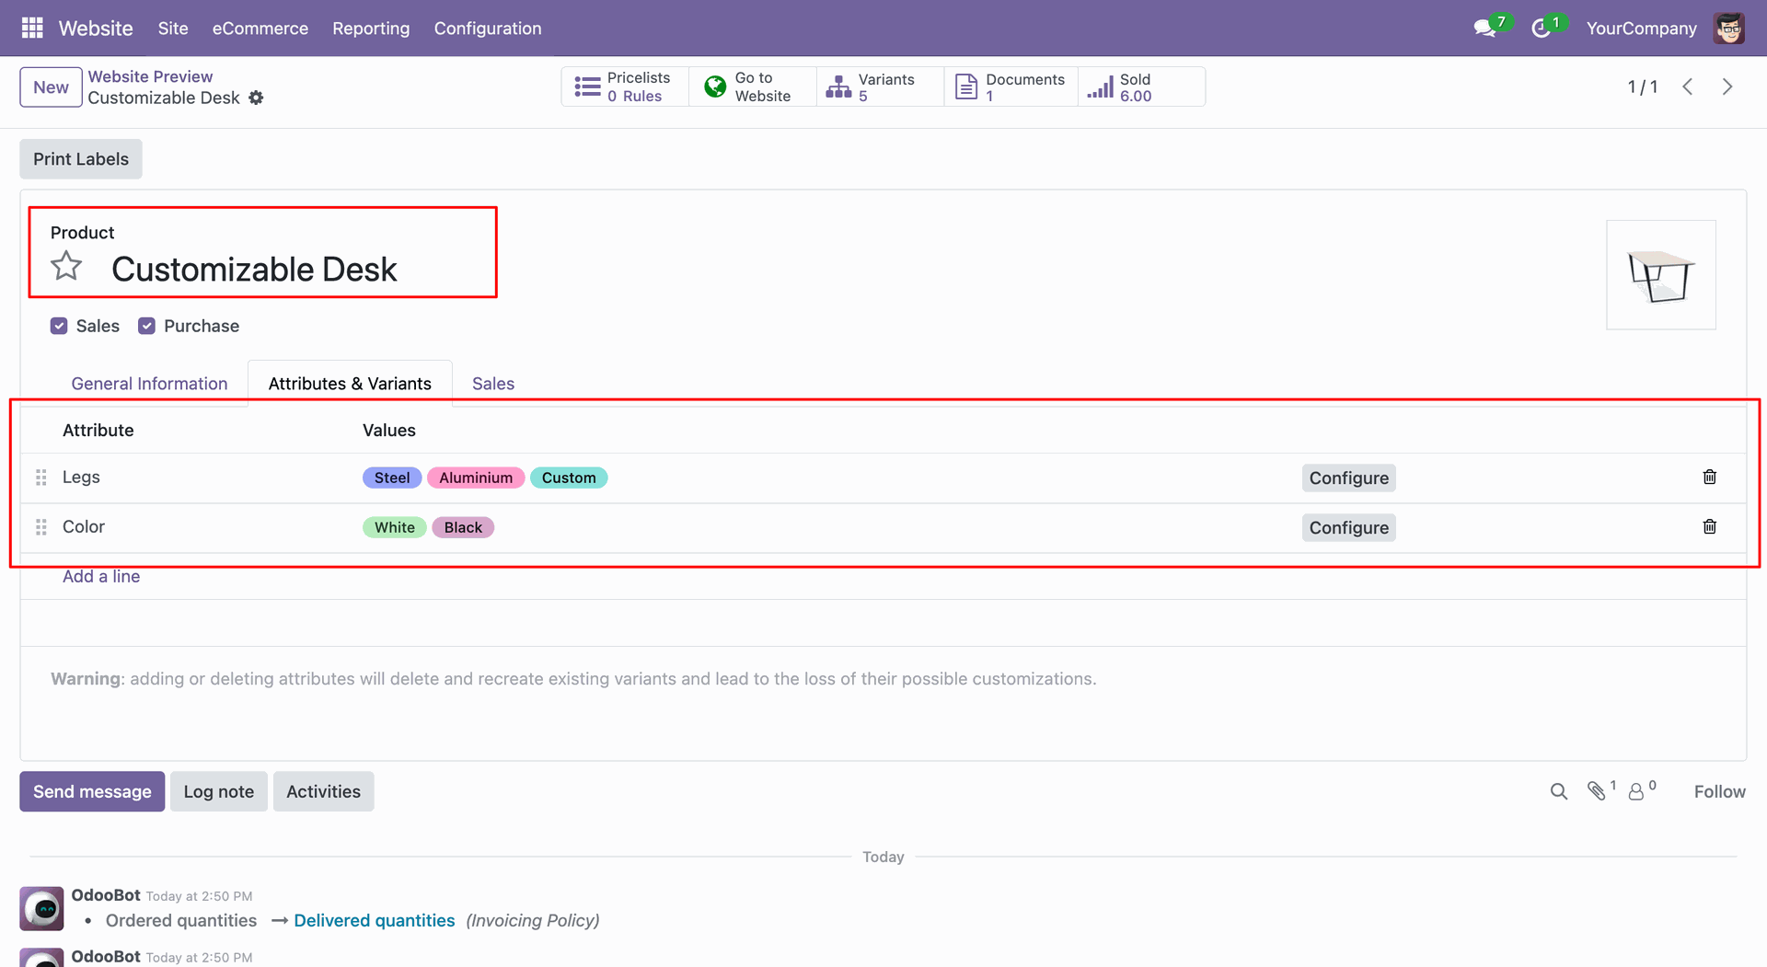Open the desk product image thumbnail
This screenshot has width=1767, height=967.
point(1660,274)
